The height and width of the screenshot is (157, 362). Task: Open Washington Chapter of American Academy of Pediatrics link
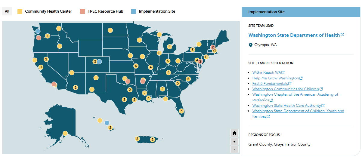coord(295,97)
